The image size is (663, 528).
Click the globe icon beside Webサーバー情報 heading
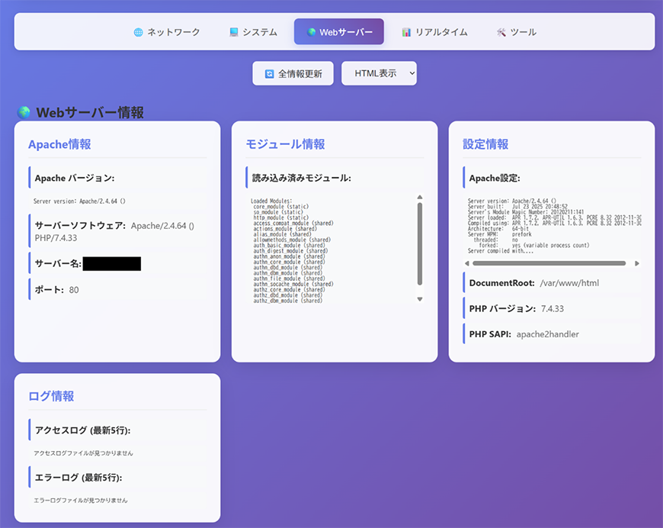point(23,111)
